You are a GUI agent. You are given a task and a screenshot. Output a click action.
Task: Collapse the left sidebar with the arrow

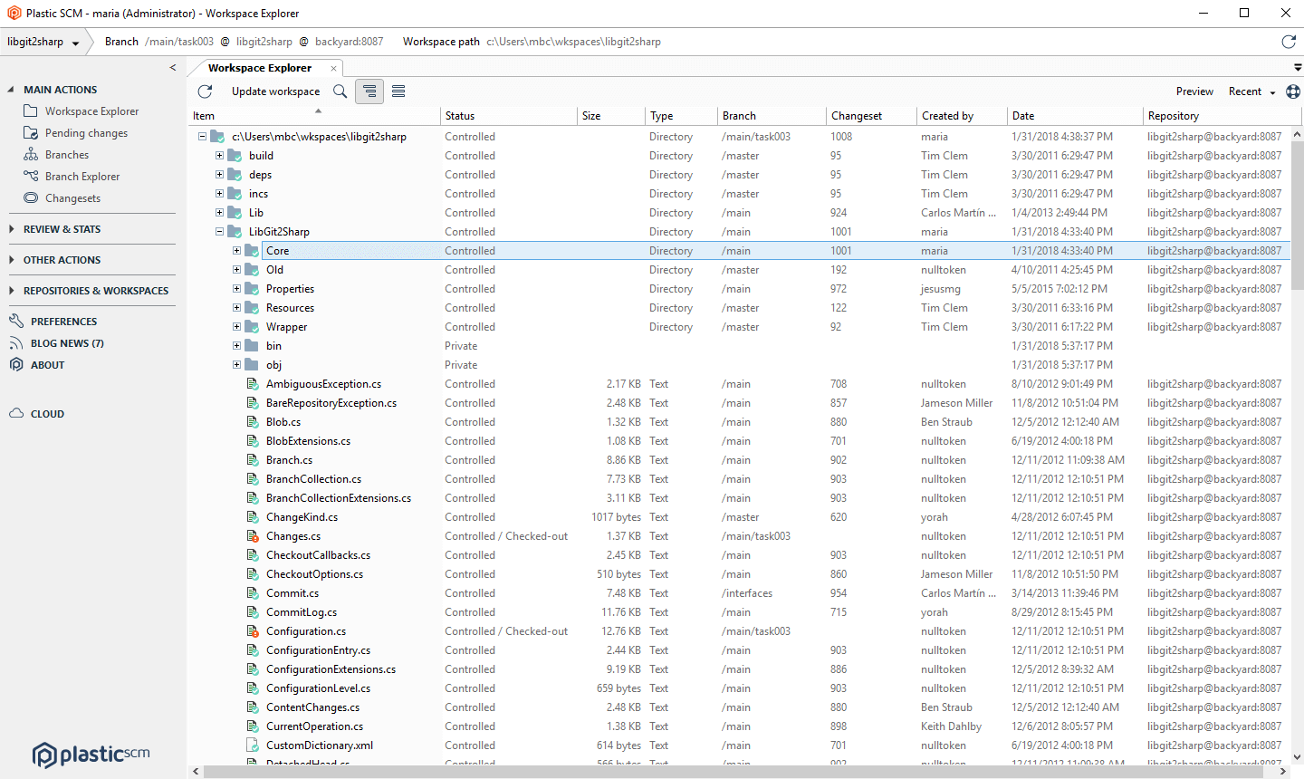click(x=173, y=68)
